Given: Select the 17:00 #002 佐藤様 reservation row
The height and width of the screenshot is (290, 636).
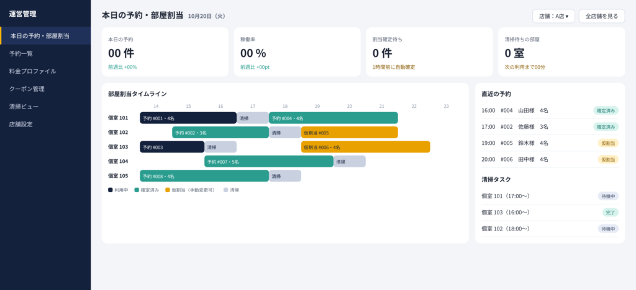Looking at the screenshot, I should pyautogui.click(x=550, y=126).
